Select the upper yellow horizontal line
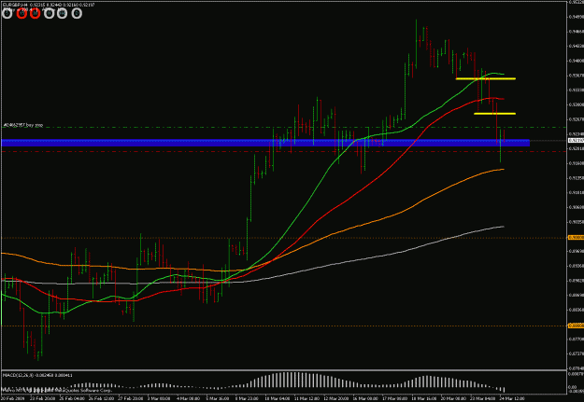The image size is (584, 402). pyautogui.click(x=486, y=78)
